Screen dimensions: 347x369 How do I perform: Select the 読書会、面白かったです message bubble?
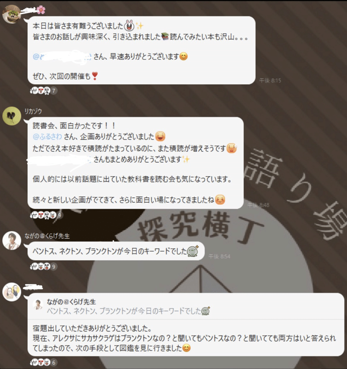coord(135,163)
